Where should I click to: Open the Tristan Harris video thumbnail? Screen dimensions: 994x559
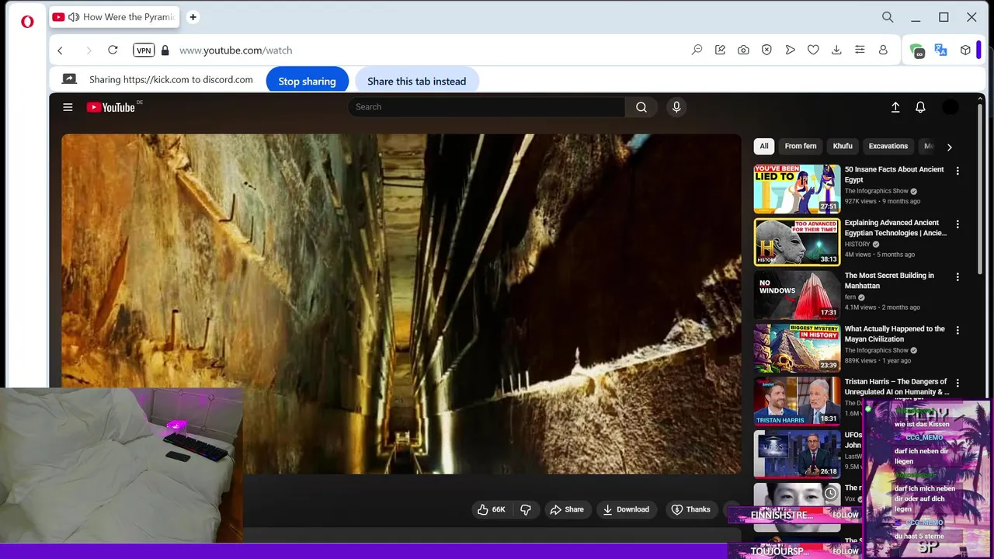pyautogui.click(x=797, y=401)
